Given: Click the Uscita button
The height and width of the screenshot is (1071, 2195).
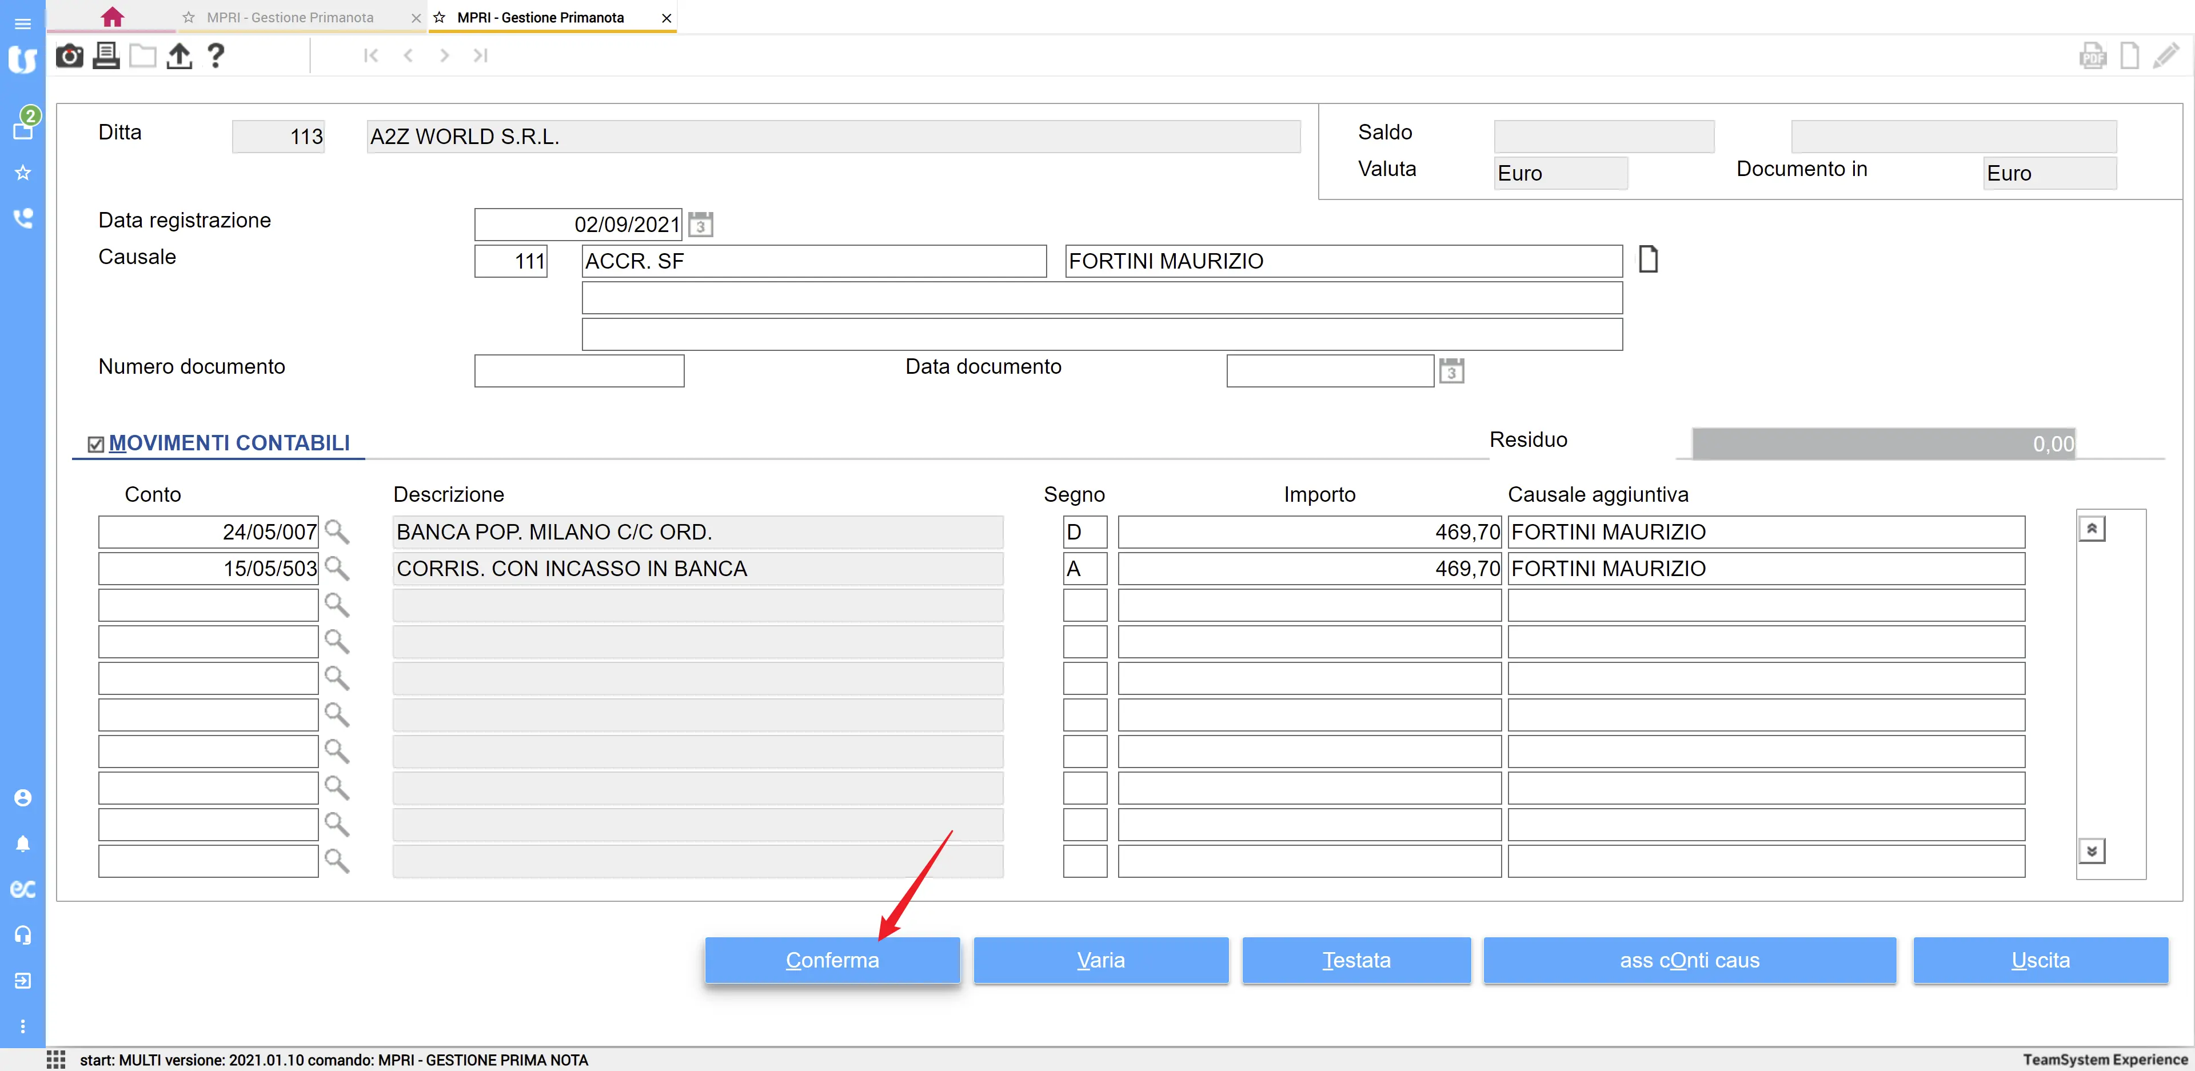Looking at the screenshot, I should click(x=2040, y=960).
